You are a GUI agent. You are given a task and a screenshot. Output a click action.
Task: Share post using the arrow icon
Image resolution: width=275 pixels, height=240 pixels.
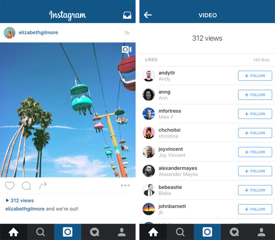pyautogui.click(x=43, y=186)
